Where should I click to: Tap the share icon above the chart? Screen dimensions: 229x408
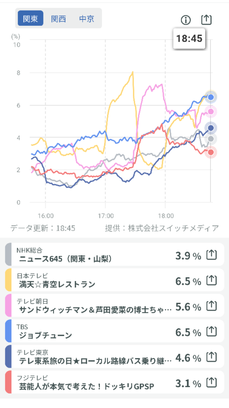pos(206,20)
